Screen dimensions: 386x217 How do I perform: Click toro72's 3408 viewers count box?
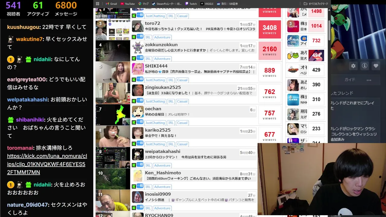270,30
